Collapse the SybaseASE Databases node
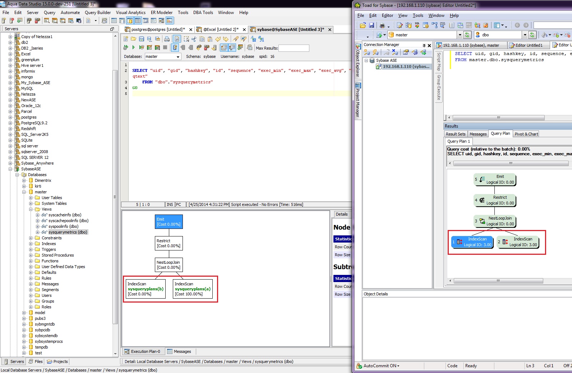 17,175
